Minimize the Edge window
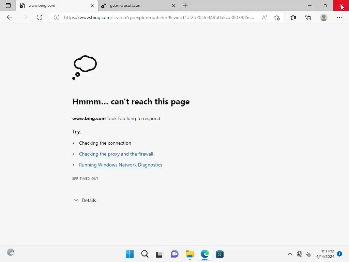Image resolution: width=349 pixels, height=262 pixels. click(x=309, y=5)
